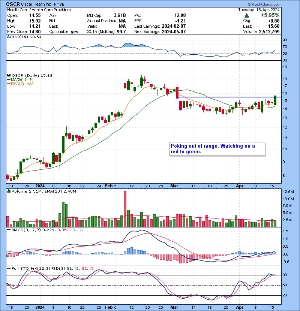
Task: Click the Volume legend icon in the volume panel
Action: pyautogui.click(x=8, y=191)
